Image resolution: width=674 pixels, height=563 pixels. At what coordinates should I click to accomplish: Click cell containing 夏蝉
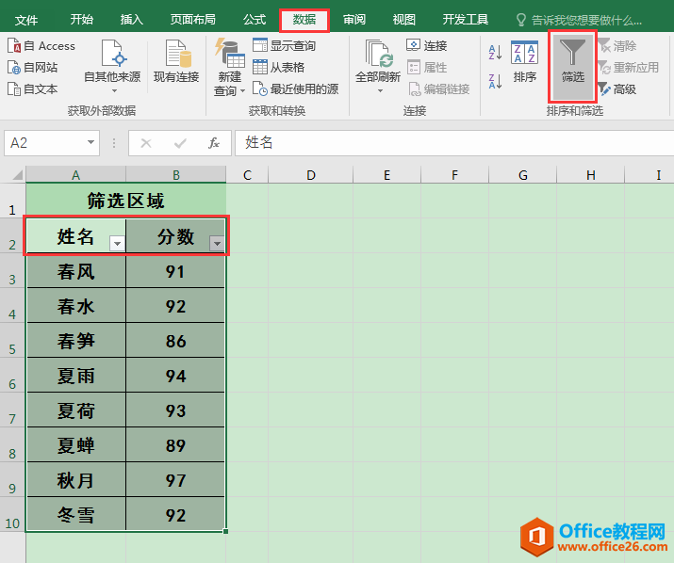coord(76,445)
